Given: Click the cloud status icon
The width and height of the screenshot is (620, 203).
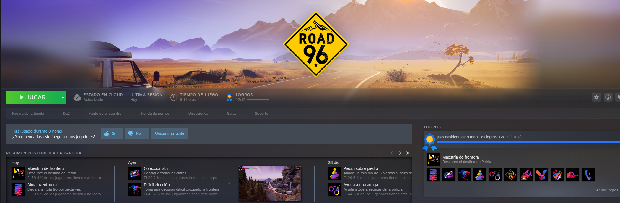Looking at the screenshot, I should pyautogui.click(x=77, y=97).
